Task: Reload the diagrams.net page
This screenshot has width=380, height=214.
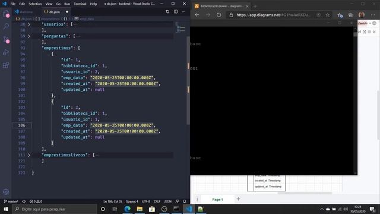Action: (x=219, y=15)
